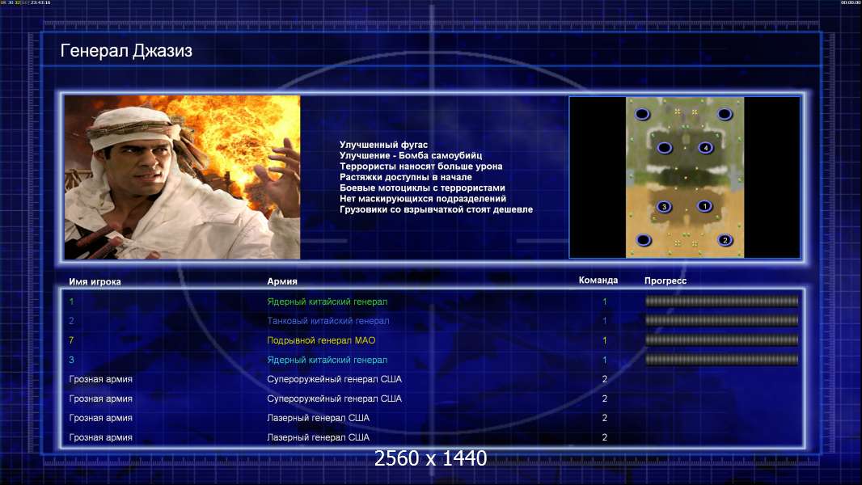Click General Juhziz portrait image

coord(183,177)
